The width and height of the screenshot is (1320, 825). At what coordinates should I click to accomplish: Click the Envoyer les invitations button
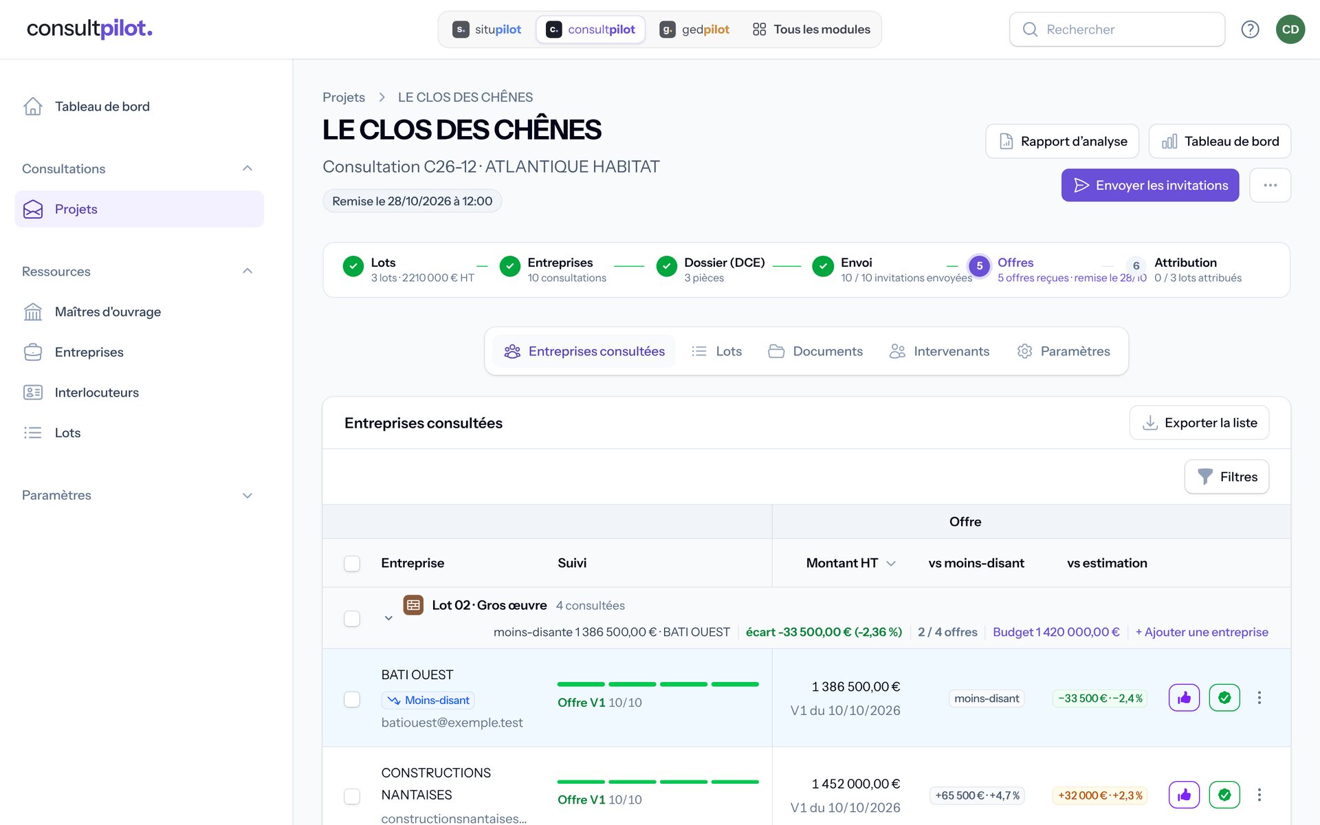click(1150, 185)
